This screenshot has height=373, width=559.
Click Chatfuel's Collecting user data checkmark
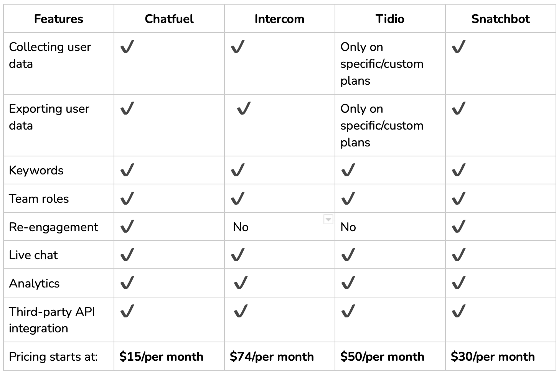127,47
